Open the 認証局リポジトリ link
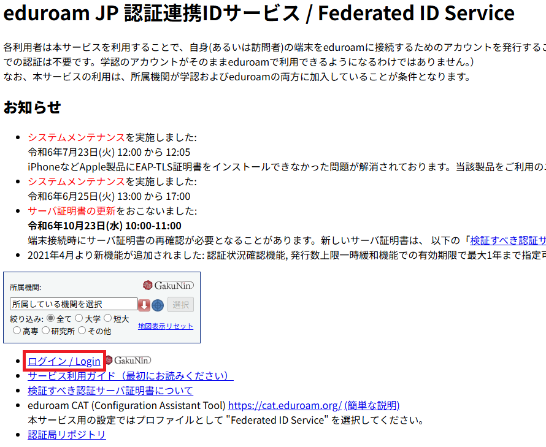The width and height of the screenshot is (546, 447). pyautogui.click(x=67, y=435)
